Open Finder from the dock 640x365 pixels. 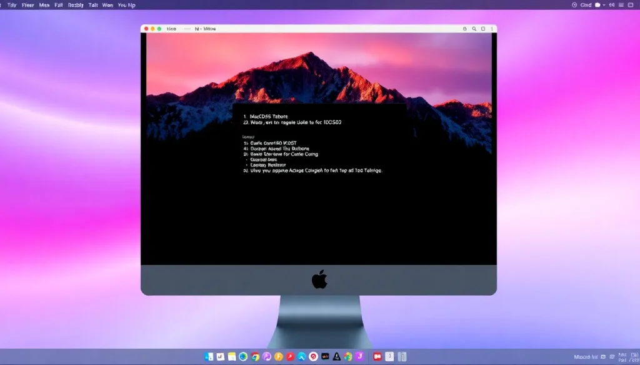click(x=209, y=356)
